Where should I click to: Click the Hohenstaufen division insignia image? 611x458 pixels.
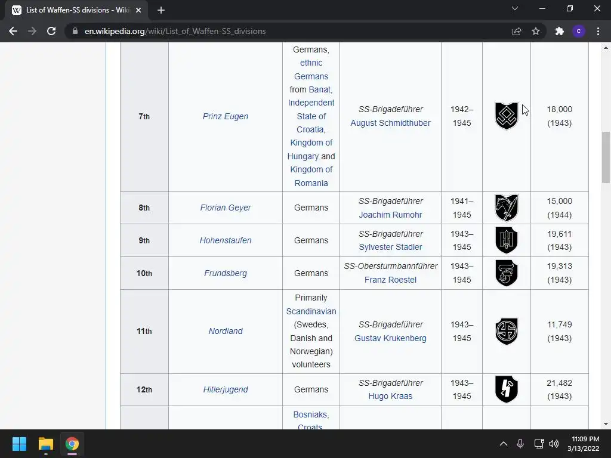(506, 240)
